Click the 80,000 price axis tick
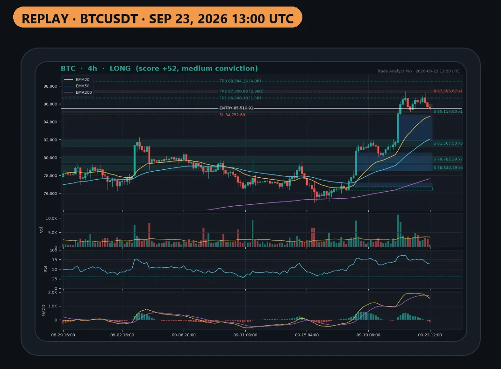 pos(50,158)
